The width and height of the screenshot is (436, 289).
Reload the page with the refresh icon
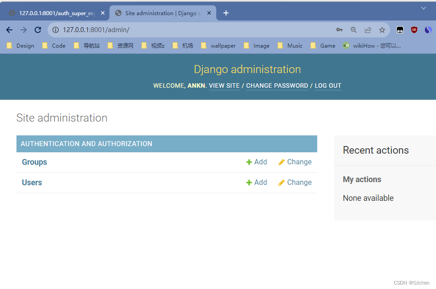[x=38, y=30]
